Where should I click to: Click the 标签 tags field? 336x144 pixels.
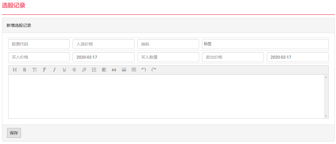(265, 44)
